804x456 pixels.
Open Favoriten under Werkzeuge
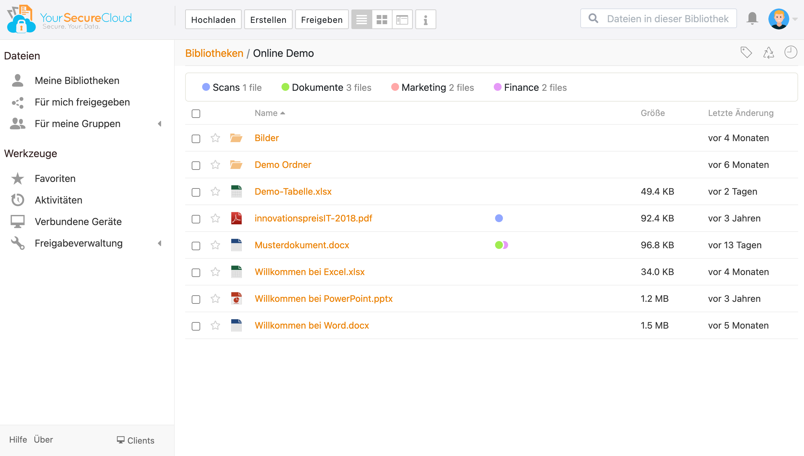(55, 178)
